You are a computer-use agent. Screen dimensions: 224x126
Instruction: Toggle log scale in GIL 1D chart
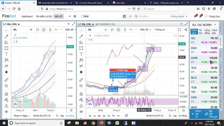(x=175, y=116)
